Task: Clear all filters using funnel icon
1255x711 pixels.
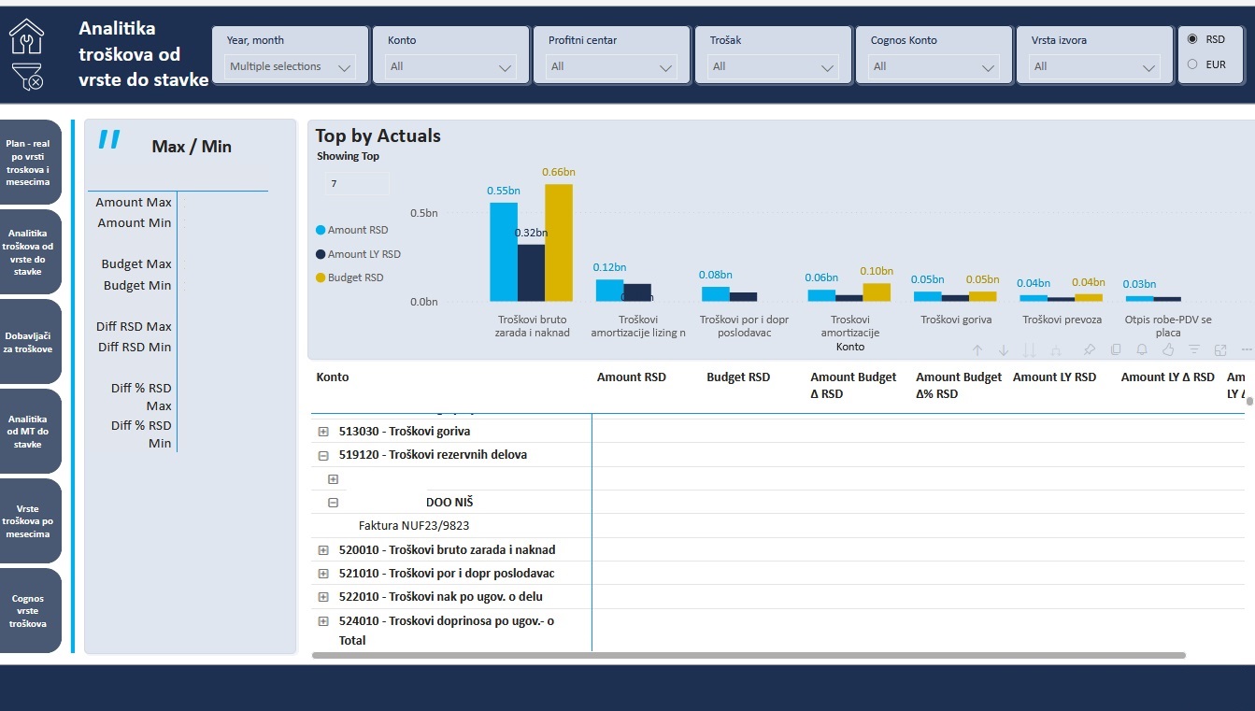Action: [26, 77]
